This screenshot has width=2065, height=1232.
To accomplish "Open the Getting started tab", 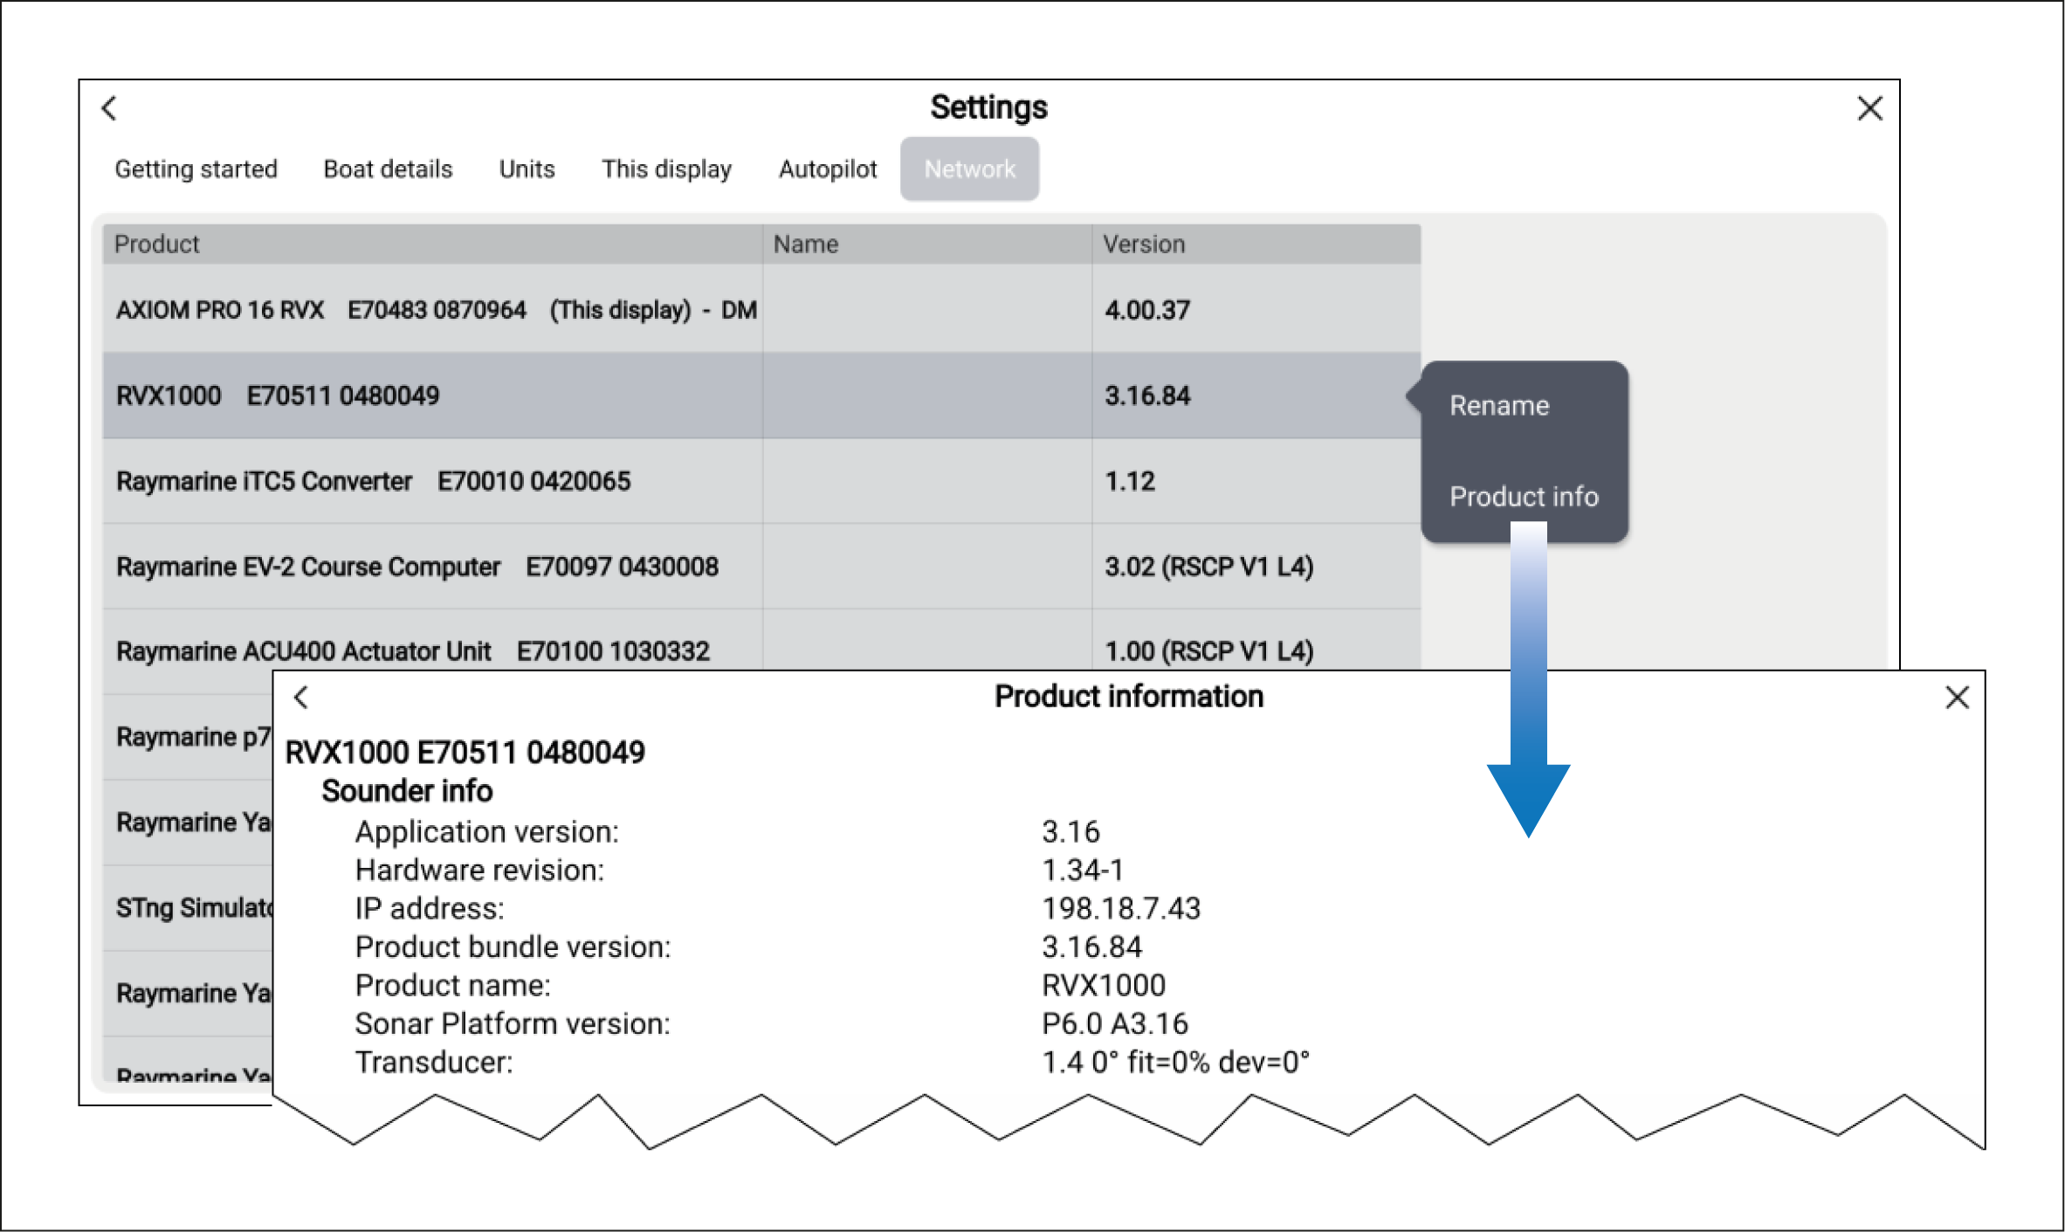I will coord(196,169).
